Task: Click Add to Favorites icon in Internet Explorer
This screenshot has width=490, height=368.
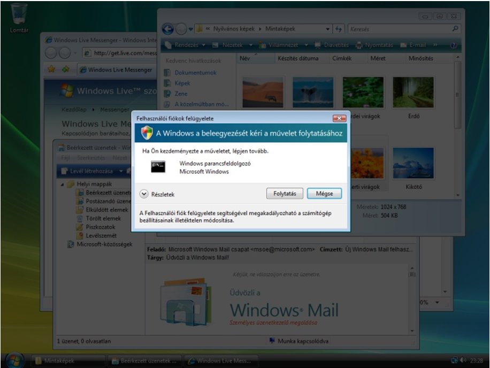Action: 66,69
